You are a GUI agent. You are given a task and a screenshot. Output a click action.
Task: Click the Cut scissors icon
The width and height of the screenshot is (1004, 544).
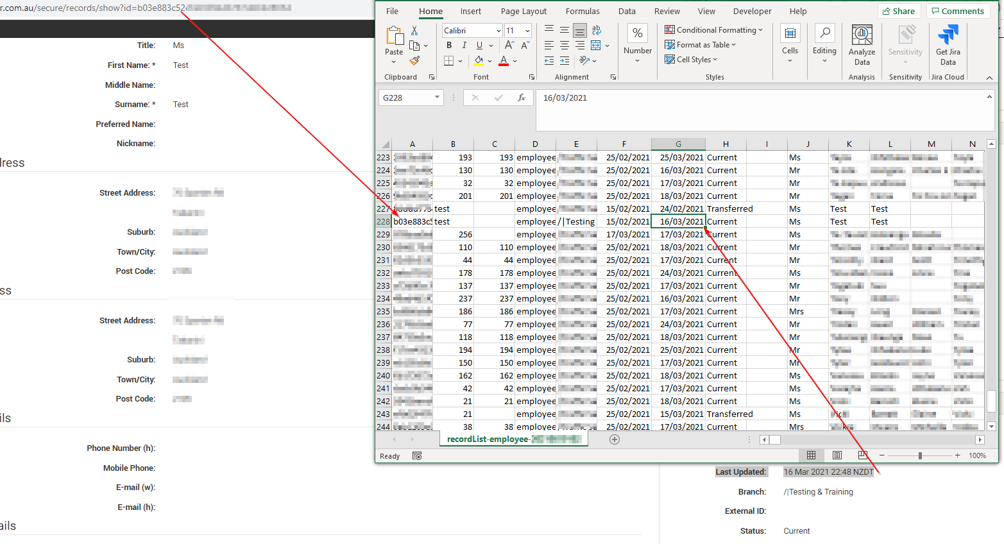(414, 31)
